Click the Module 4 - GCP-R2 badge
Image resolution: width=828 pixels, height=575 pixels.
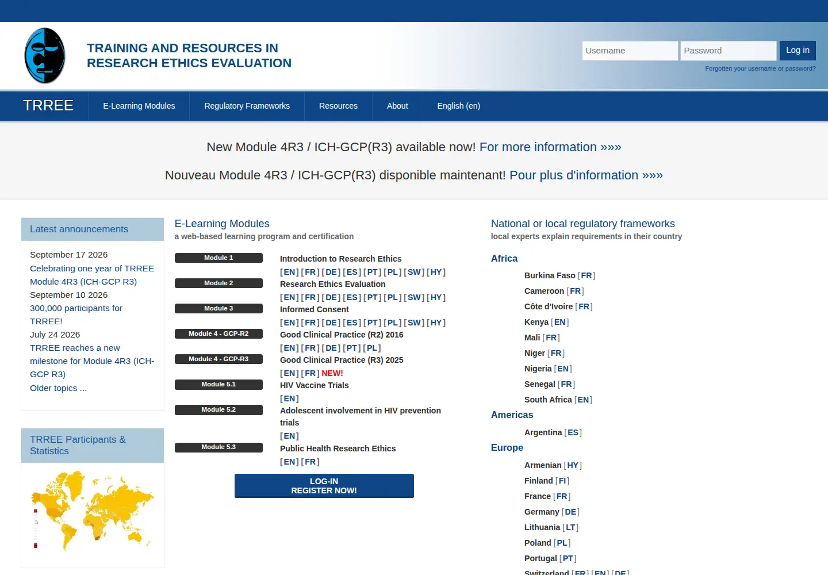218,334
